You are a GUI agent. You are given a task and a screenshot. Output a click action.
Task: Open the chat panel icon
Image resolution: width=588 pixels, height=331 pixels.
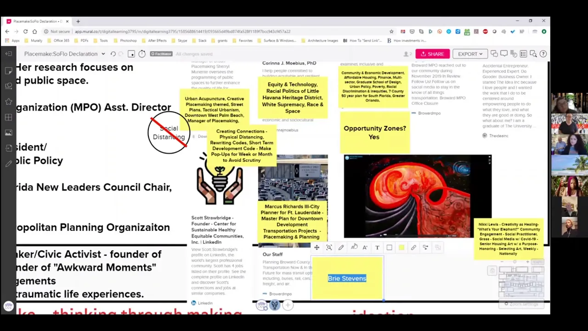[x=494, y=54]
